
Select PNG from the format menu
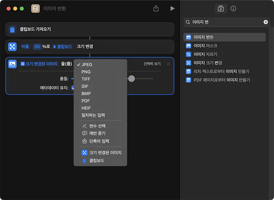tap(85, 72)
